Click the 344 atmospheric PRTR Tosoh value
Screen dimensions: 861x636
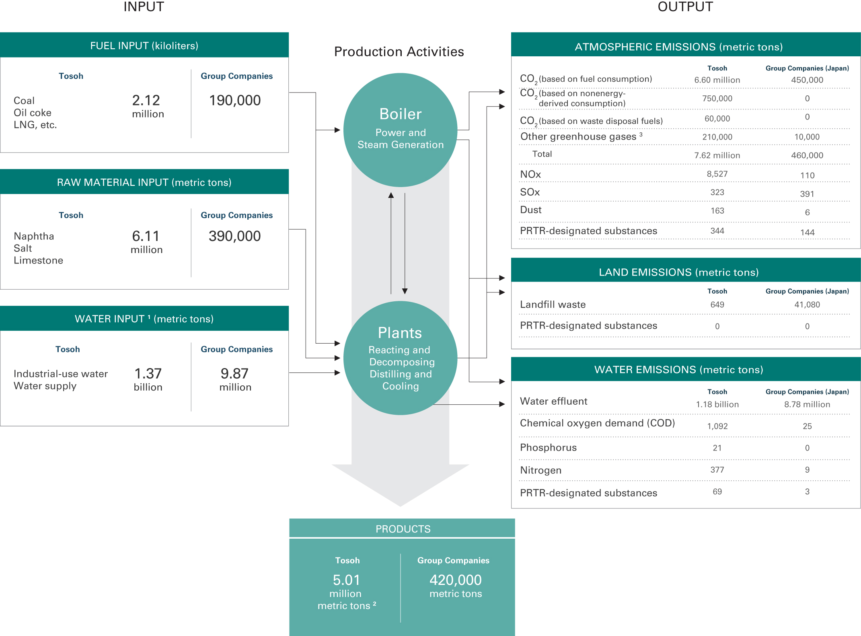click(717, 231)
